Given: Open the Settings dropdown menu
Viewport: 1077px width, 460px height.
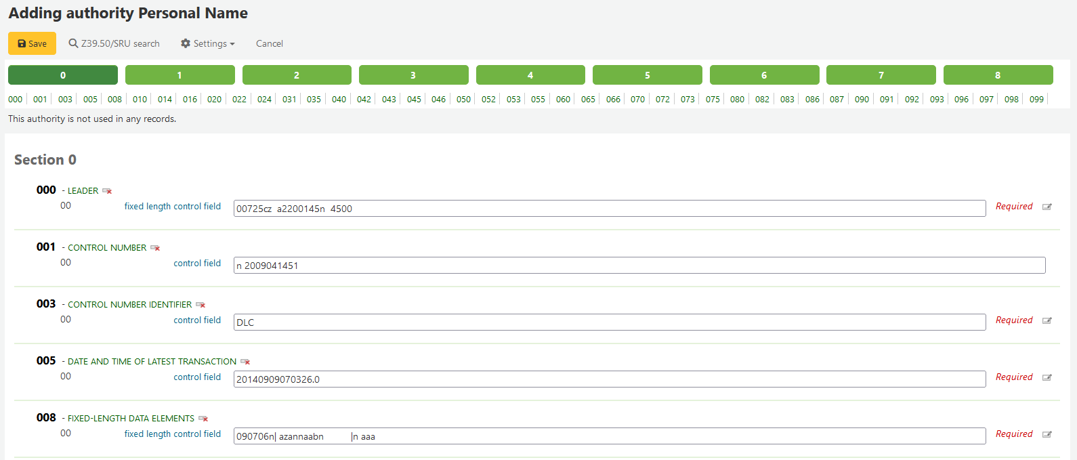Looking at the screenshot, I should 208,43.
